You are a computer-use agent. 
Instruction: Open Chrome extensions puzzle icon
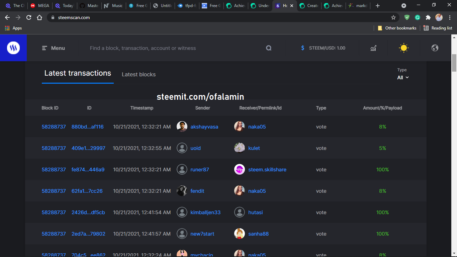coord(428,17)
